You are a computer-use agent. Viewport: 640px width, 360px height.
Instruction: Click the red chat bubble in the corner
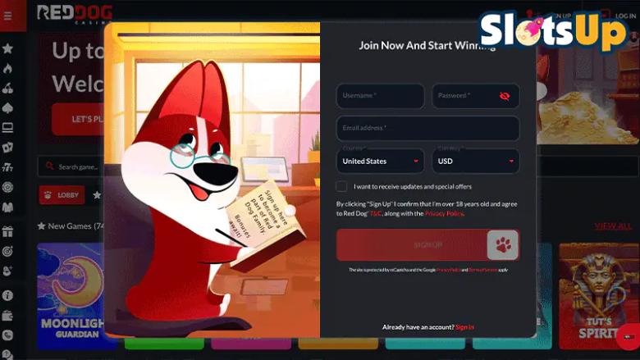627,336
